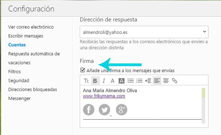Uncheck 'Añade una firma' checkbox
The height and width of the screenshot is (135, 221).
83,70
